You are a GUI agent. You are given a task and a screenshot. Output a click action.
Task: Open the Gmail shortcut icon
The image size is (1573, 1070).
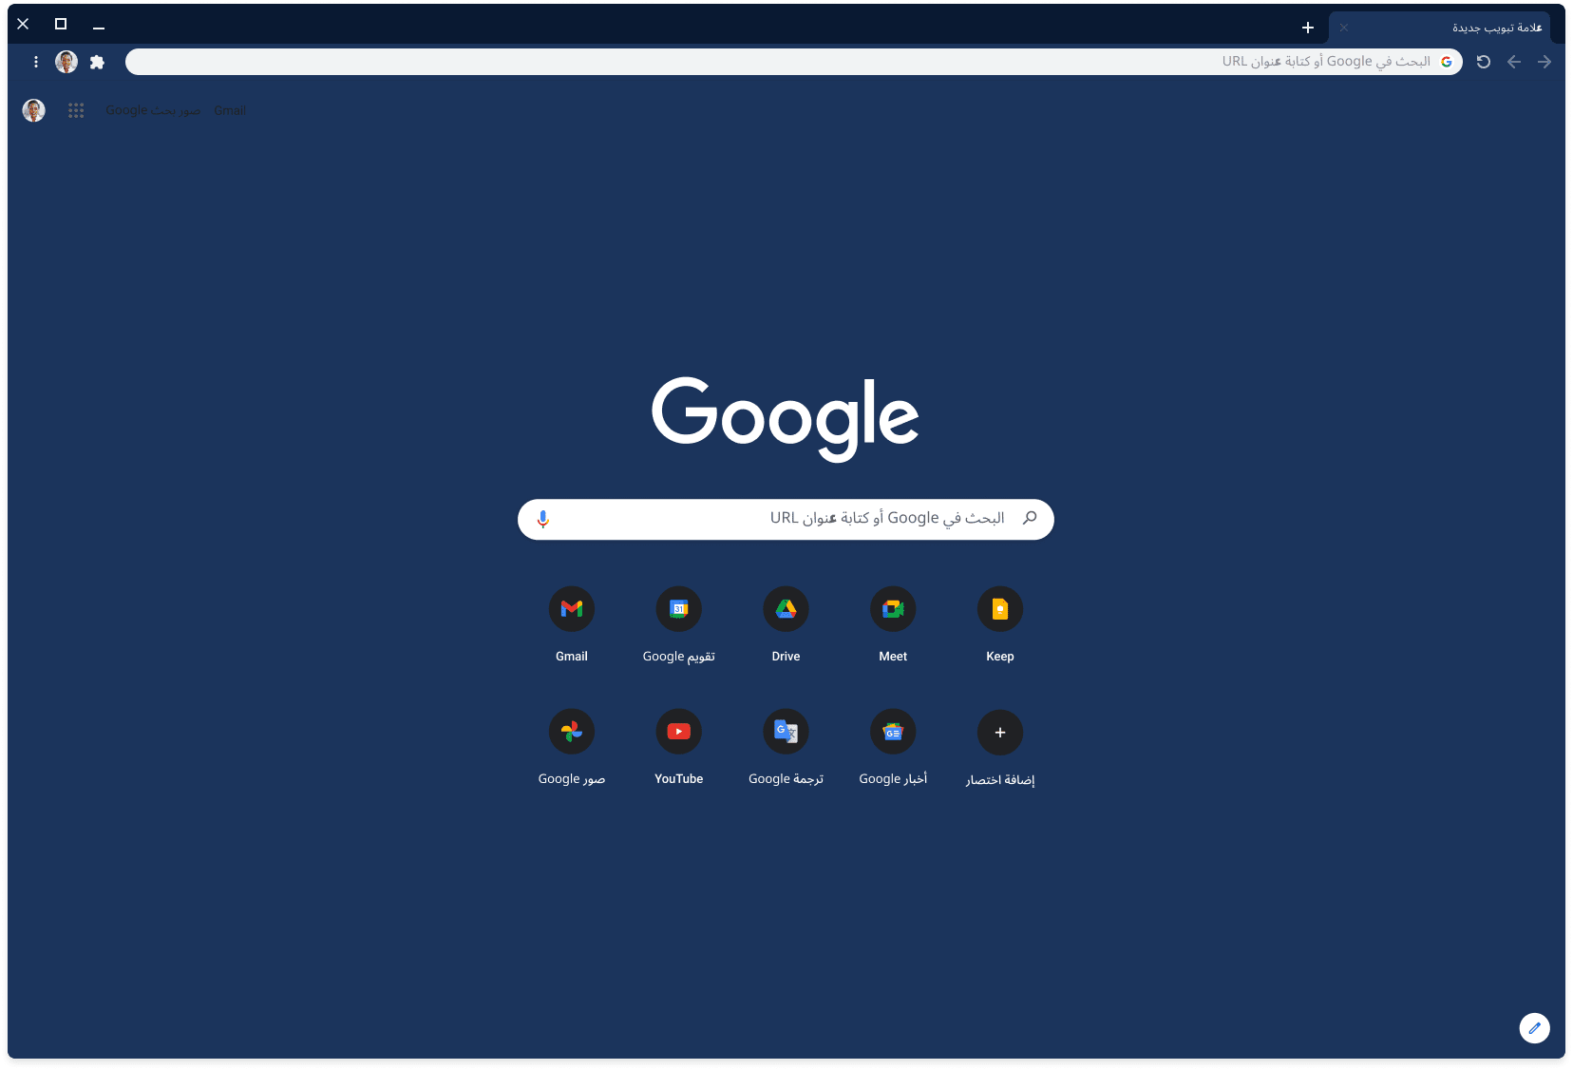pyautogui.click(x=571, y=609)
